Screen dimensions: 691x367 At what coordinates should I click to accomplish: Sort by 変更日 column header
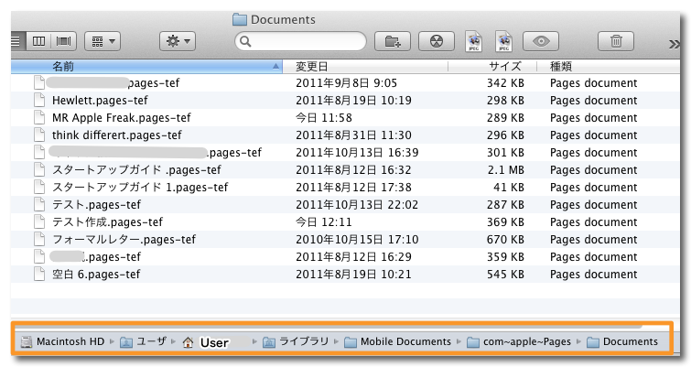[365, 67]
